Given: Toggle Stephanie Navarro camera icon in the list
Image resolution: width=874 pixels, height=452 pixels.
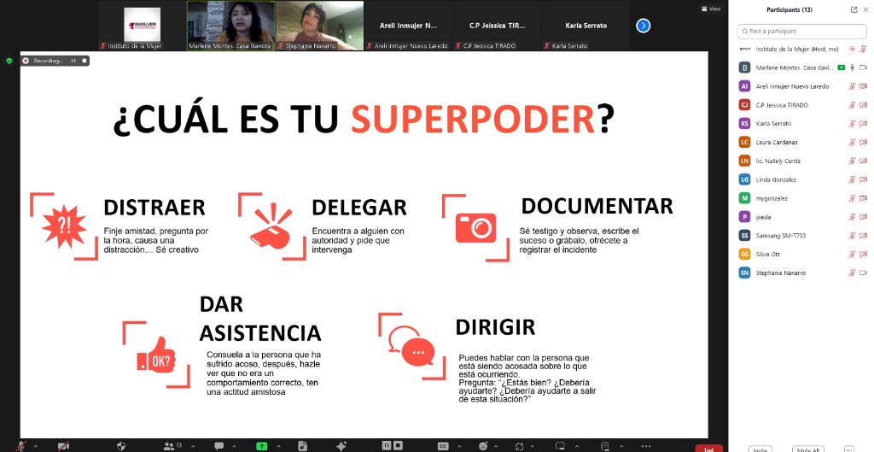Looking at the screenshot, I should (x=864, y=273).
